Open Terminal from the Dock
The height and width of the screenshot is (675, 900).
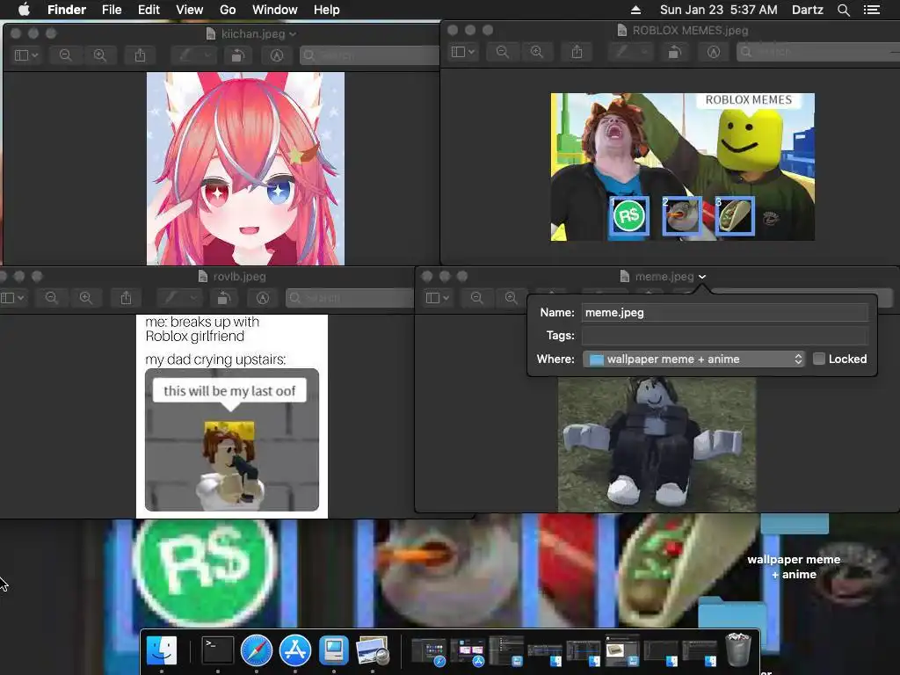point(218,650)
